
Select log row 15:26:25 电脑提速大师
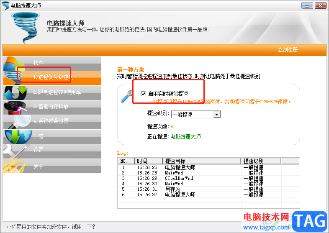coord(208,167)
